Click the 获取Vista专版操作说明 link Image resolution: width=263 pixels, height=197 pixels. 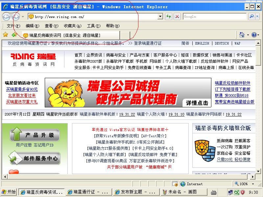[117, 136]
